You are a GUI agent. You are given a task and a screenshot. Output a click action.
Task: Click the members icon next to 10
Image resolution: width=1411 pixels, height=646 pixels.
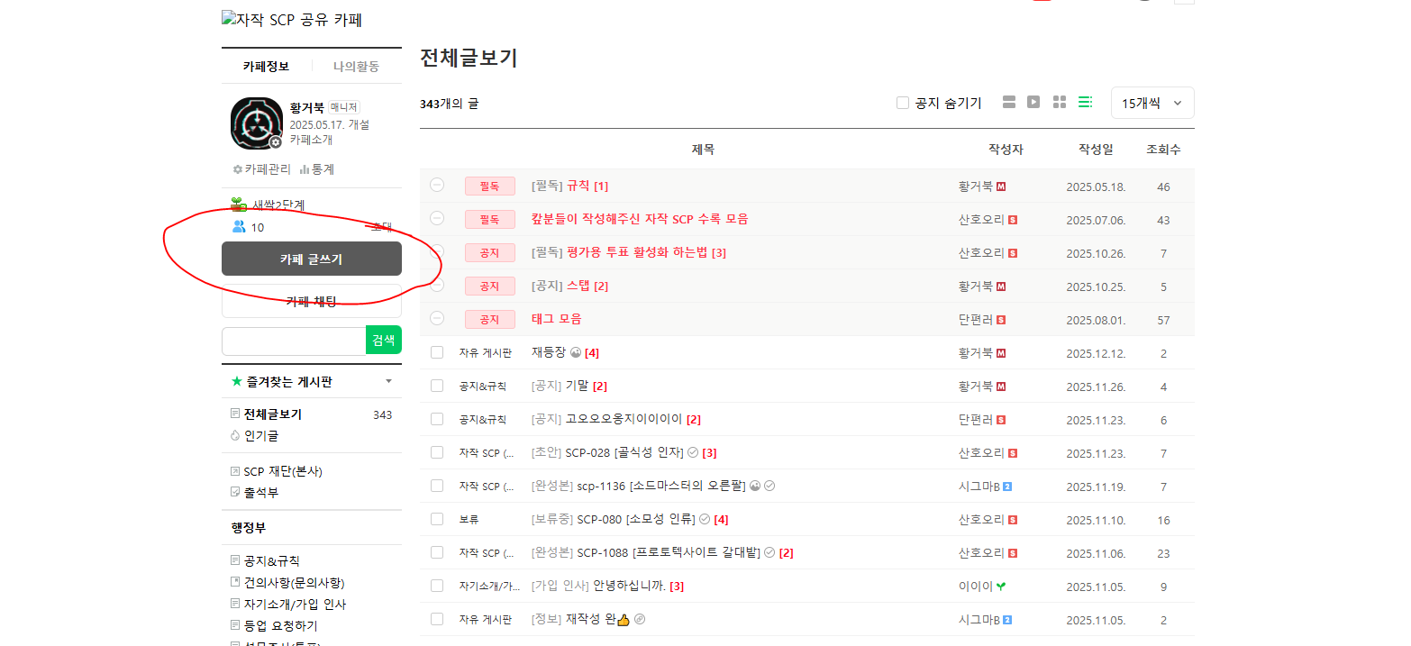pos(239,227)
